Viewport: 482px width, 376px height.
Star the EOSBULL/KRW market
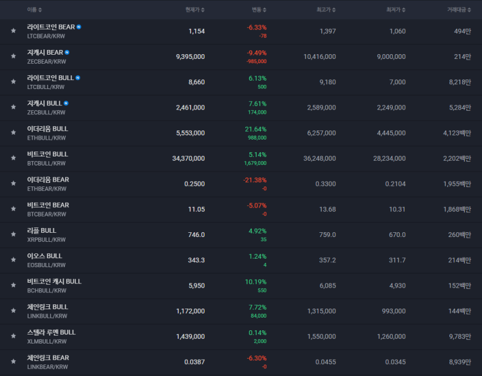[x=13, y=260]
